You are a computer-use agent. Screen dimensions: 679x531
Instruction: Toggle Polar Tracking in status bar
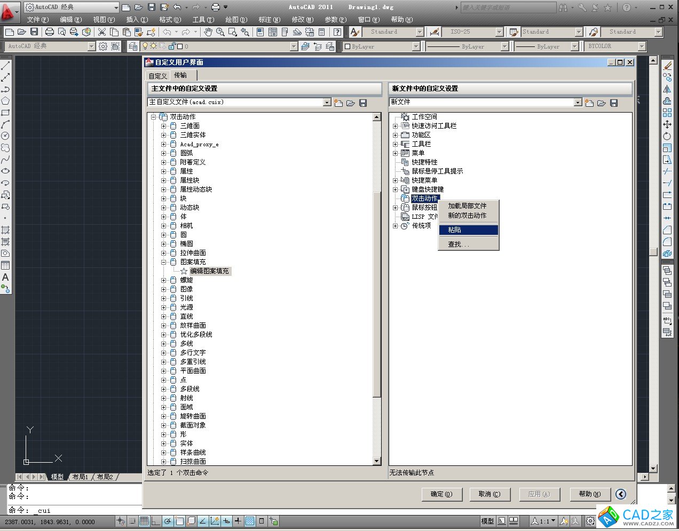(x=168, y=521)
